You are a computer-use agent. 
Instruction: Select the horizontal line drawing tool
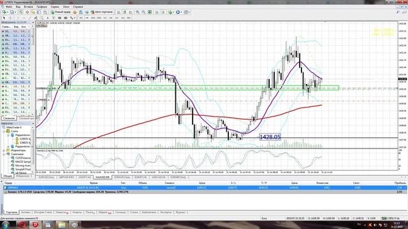(x=24, y=18)
